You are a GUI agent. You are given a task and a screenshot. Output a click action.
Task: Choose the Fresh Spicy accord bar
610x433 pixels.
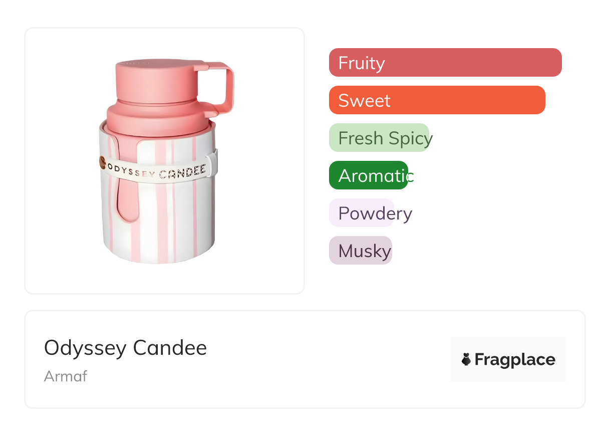(x=379, y=138)
